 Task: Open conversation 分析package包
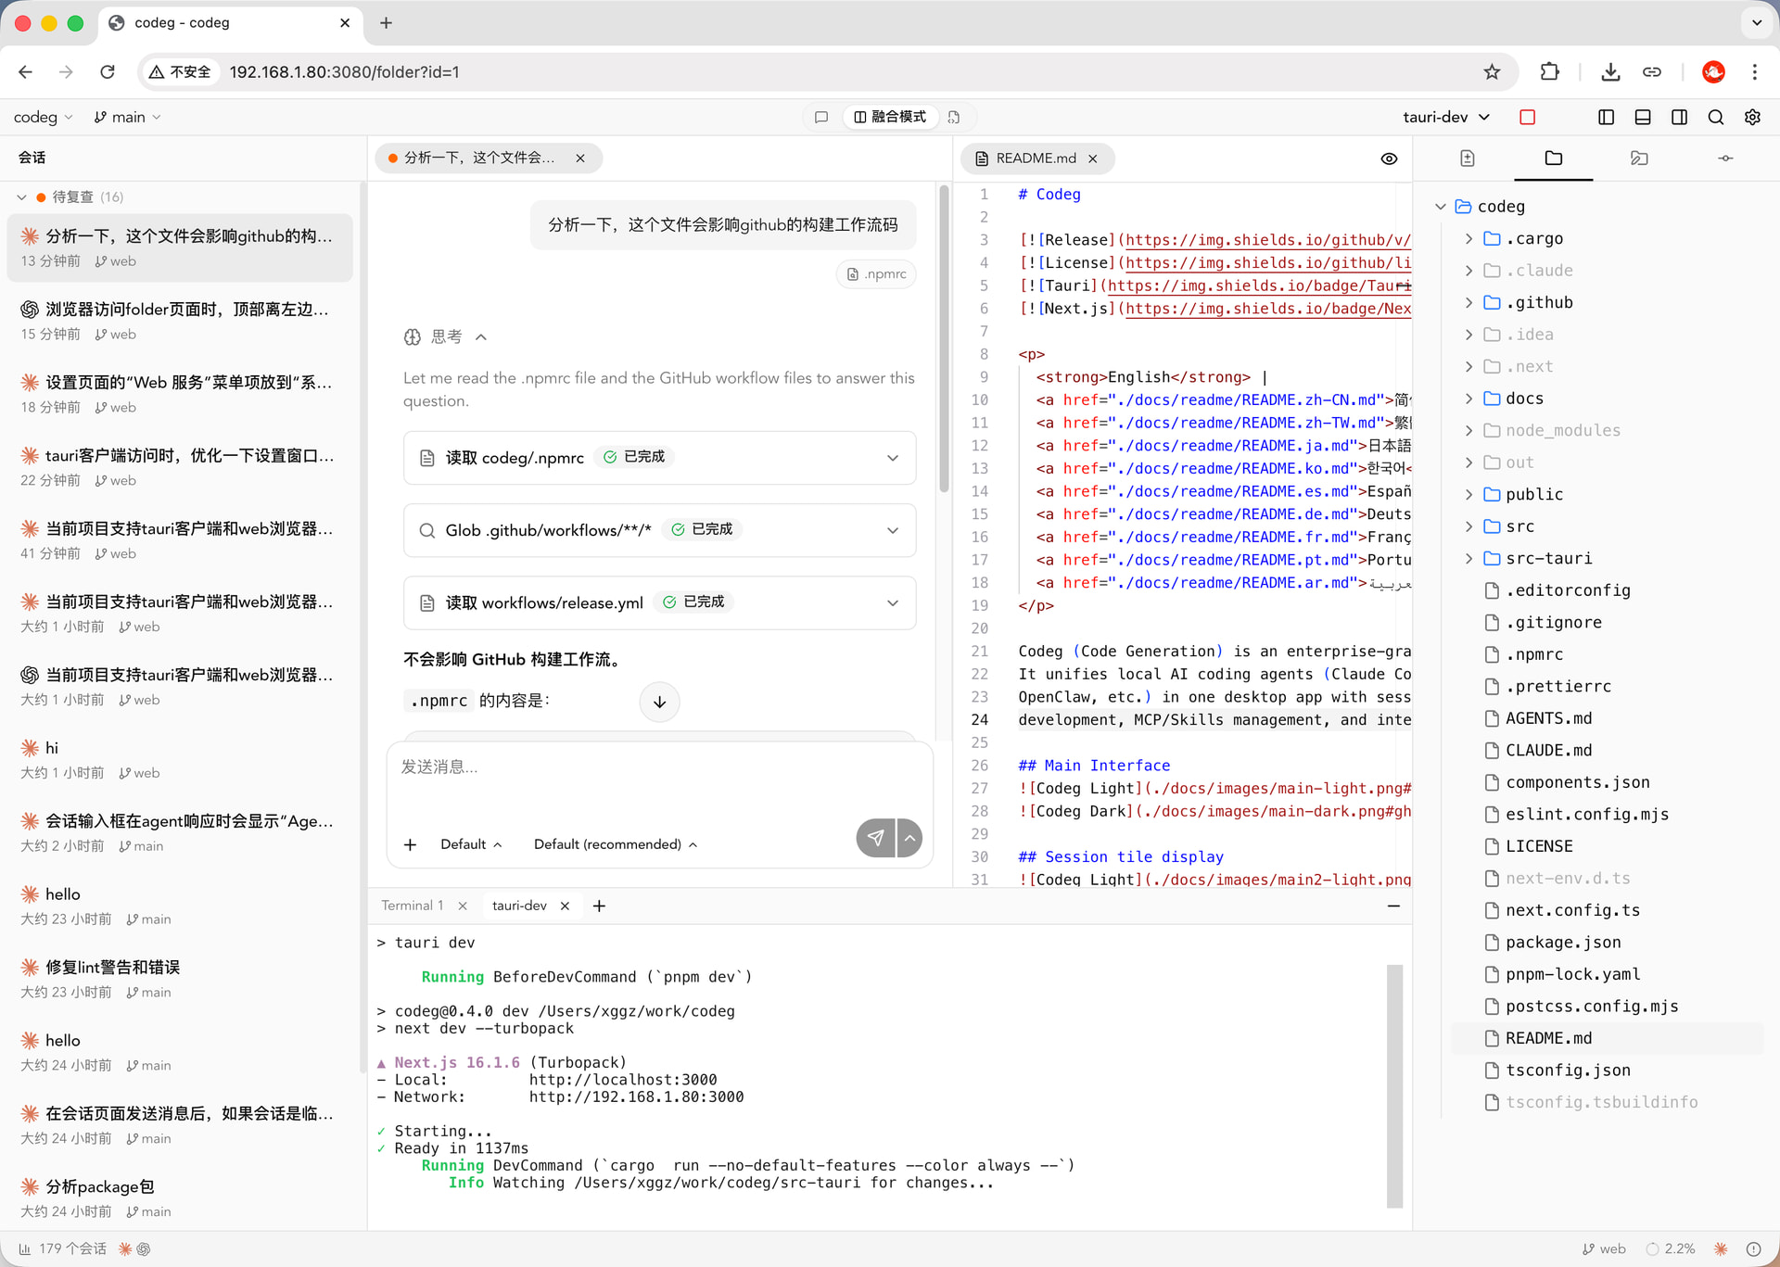[180, 1197]
